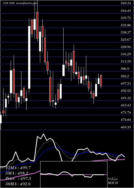Click the 492.82 price axis label
This screenshot has width=134, height=188.
(126, 91)
